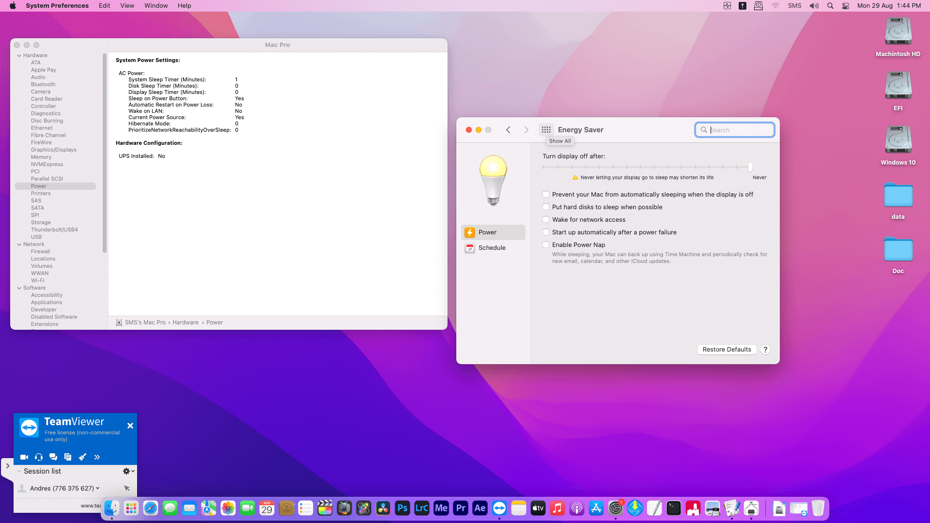
Task: Open TeamViewer video camera icon
Action: click(24, 457)
